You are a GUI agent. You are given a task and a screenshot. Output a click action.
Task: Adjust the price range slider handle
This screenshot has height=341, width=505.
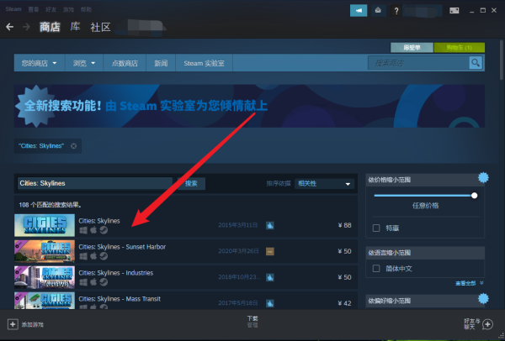[x=474, y=196]
